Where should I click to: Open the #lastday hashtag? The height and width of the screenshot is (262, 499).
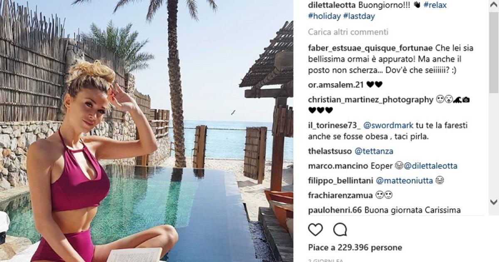click(x=359, y=17)
